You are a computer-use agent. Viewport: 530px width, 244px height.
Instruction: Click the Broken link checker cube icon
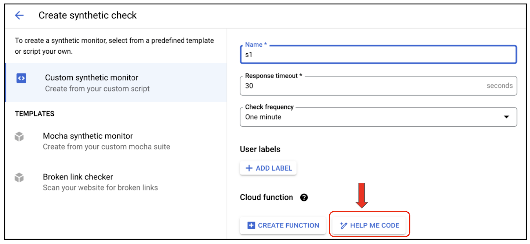pos(19,177)
